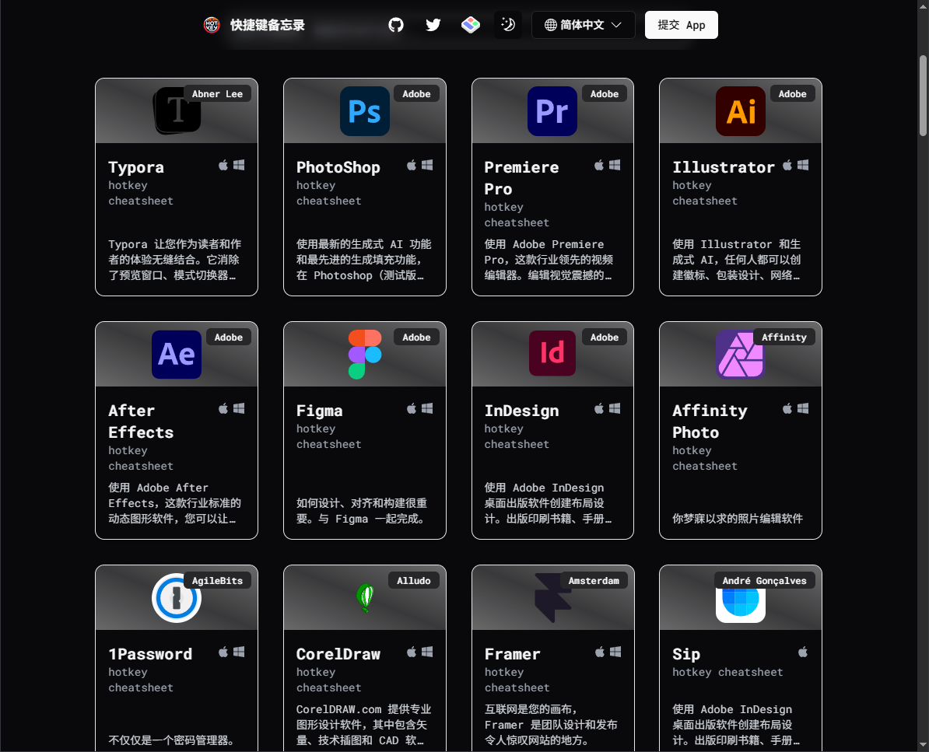Screen dimensions: 929x752
Task: Open the GitHub repository icon
Action: click(396, 25)
